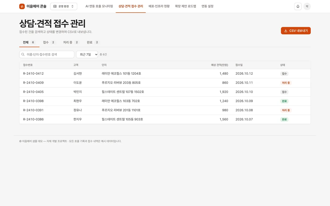Click 래미안 에코힐스 101동 1204호 cell
Viewport: 330px width, 206px height.
122,74
